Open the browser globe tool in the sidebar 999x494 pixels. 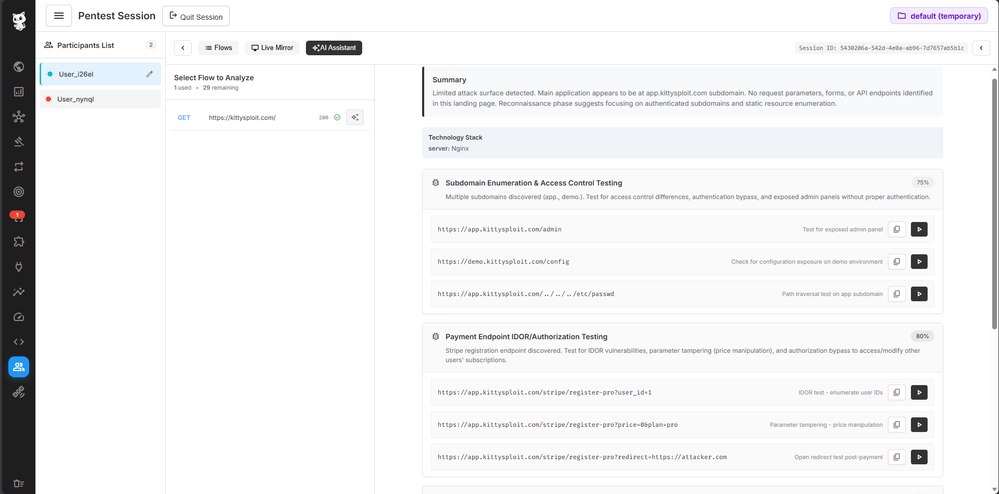point(19,67)
